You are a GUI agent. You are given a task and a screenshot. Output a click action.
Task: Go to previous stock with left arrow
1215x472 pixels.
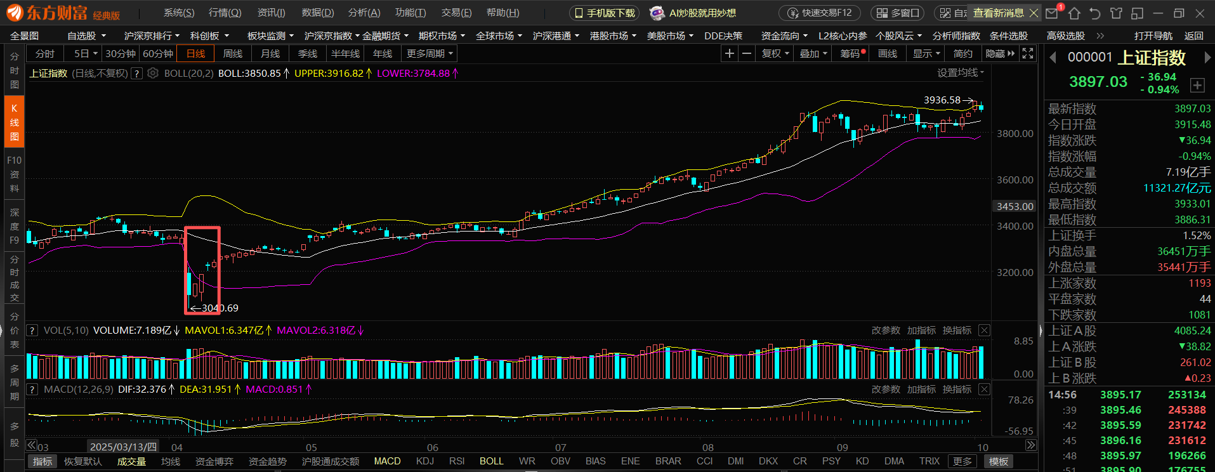[1053, 58]
